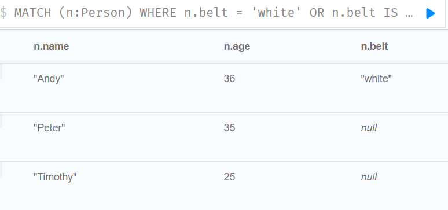448x210 pixels.
Task: Select the n.age column header
Action: pos(237,46)
